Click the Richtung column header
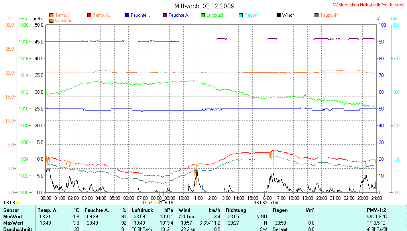Image resolution: width=407 pixels, height=231 pixels. pyautogui.click(x=236, y=210)
